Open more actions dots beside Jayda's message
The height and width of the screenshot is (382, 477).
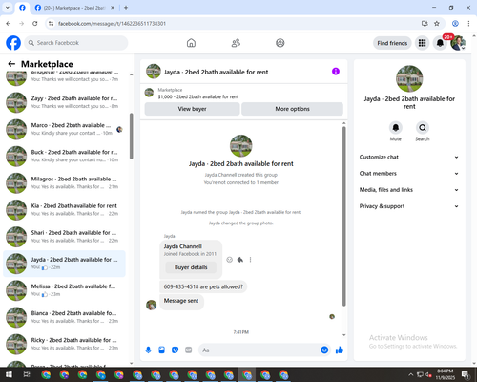[251, 260]
